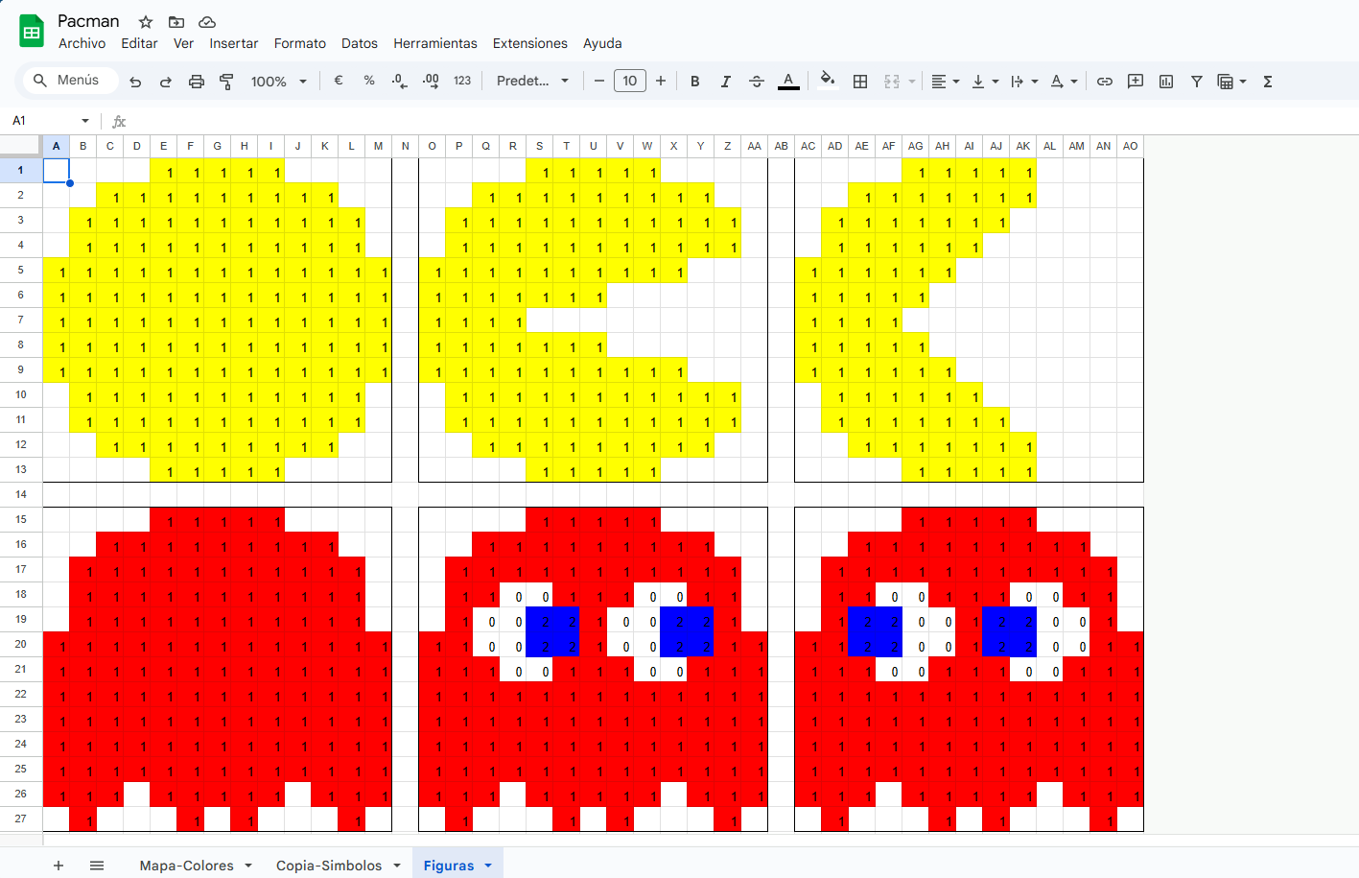Open the font Predet... dropdown
This screenshot has height=878, width=1359.
(532, 81)
